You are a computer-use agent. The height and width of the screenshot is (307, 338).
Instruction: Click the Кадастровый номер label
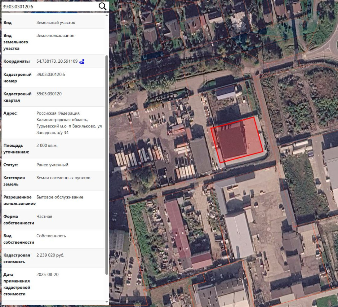coord(17,78)
